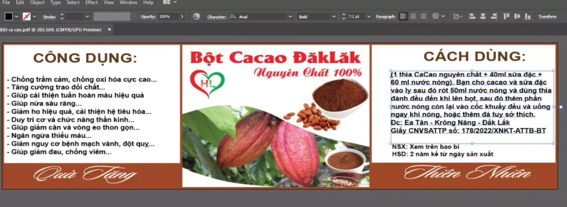This screenshot has height=207, width=567.
Task: Click the stroke weight stepper arrows
Action: pyautogui.click(x=62, y=17)
